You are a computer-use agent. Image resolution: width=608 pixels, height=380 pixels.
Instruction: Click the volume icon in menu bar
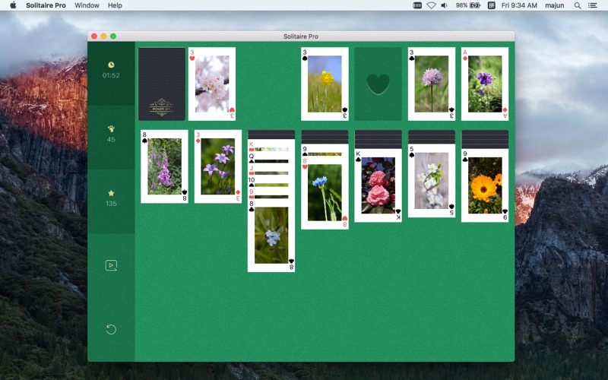point(445,5)
